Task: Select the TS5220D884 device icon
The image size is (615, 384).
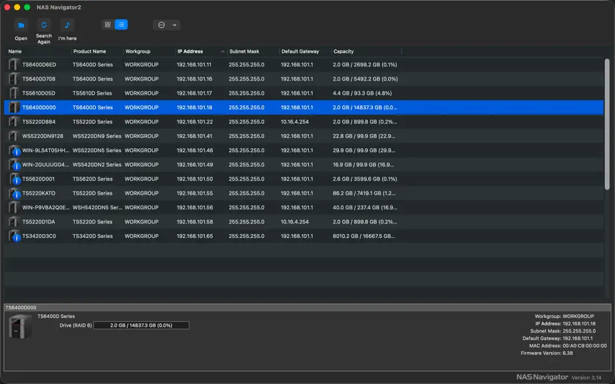Action: 14,121
